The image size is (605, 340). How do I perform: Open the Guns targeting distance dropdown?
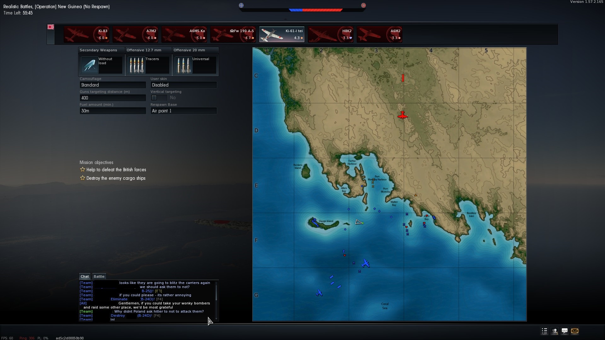(x=112, y=98)
